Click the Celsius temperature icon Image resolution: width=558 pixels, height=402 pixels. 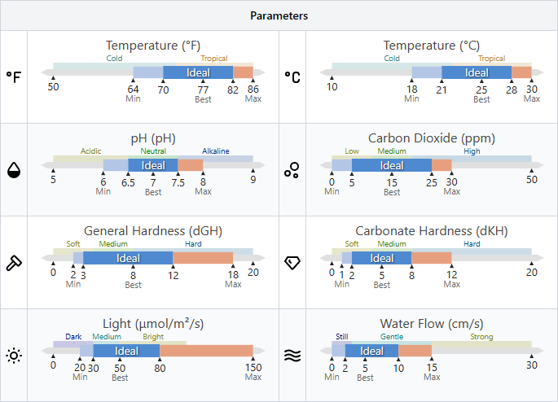pos(292,76)
